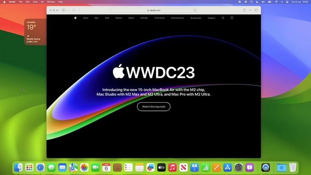Open Control Center in menu bar
311x175 pixels.
(x=287, y=2)
